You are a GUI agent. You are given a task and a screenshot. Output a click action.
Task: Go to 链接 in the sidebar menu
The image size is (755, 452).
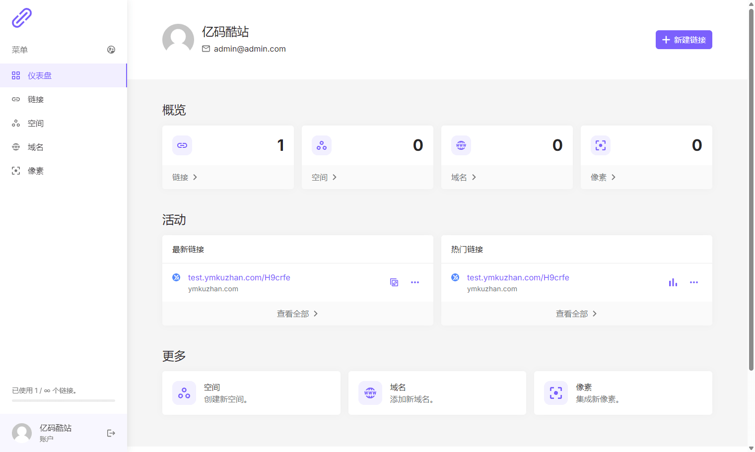click(63, 99)
